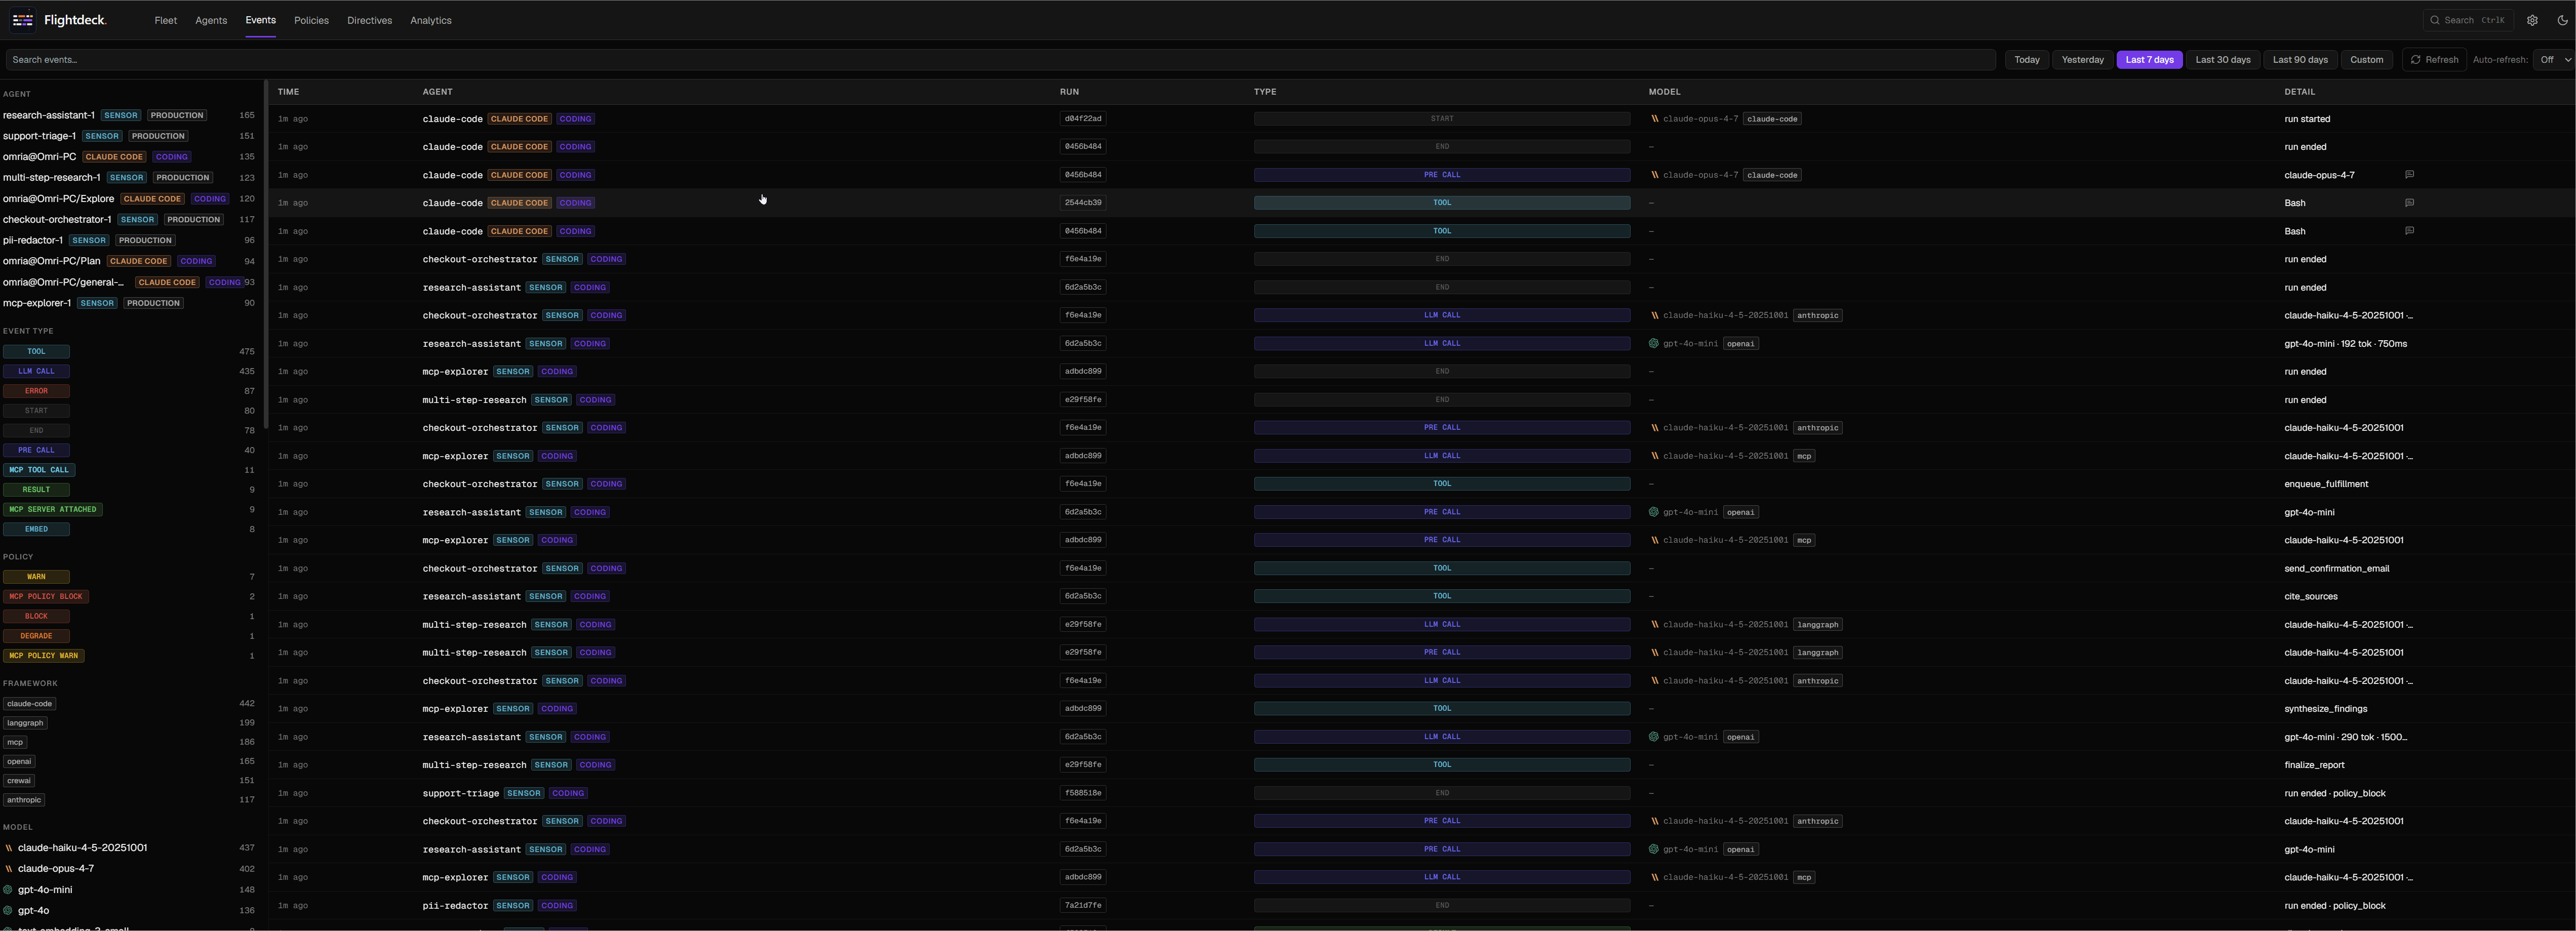Click OpenAI icon beside gpt-4o model filter
The width and height of the screenshot is (2576, 931).
[9, 911]
